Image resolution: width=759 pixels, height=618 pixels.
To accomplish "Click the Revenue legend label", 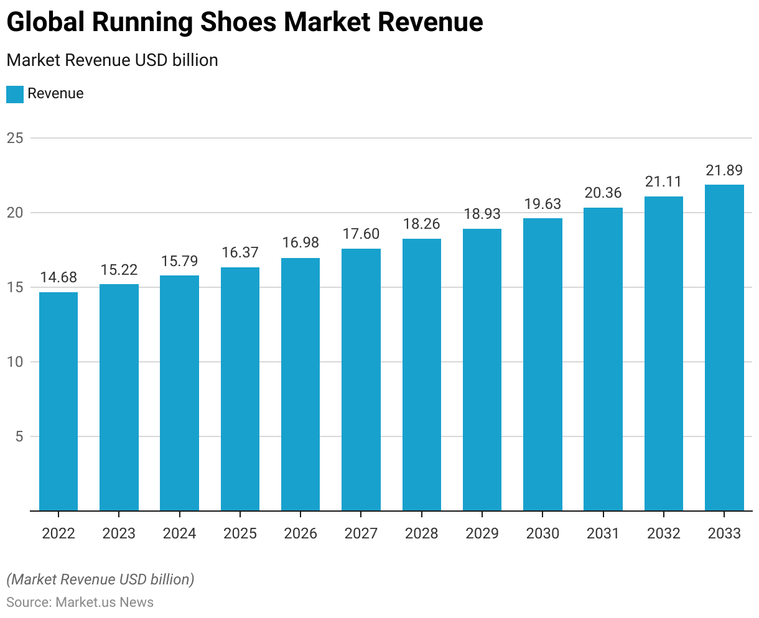I will click(55, 94).
